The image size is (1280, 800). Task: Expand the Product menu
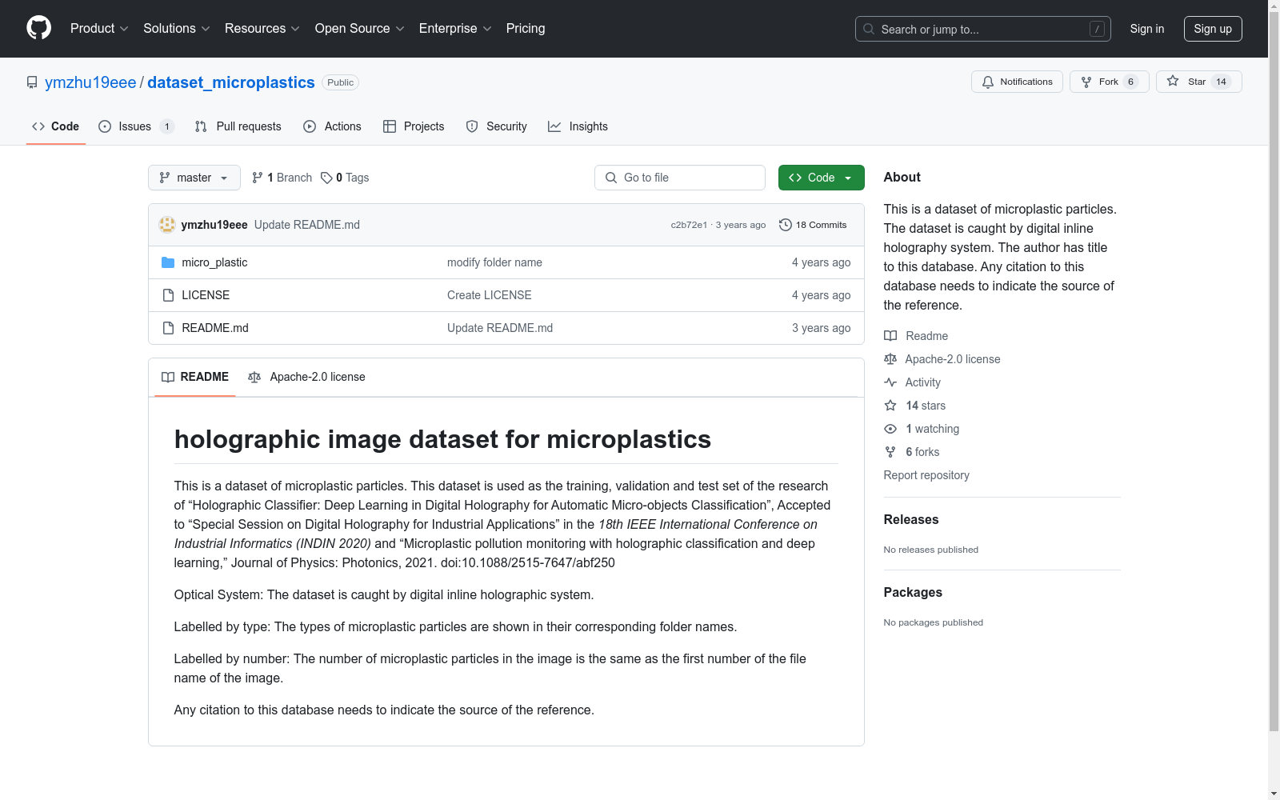point(99,28)
